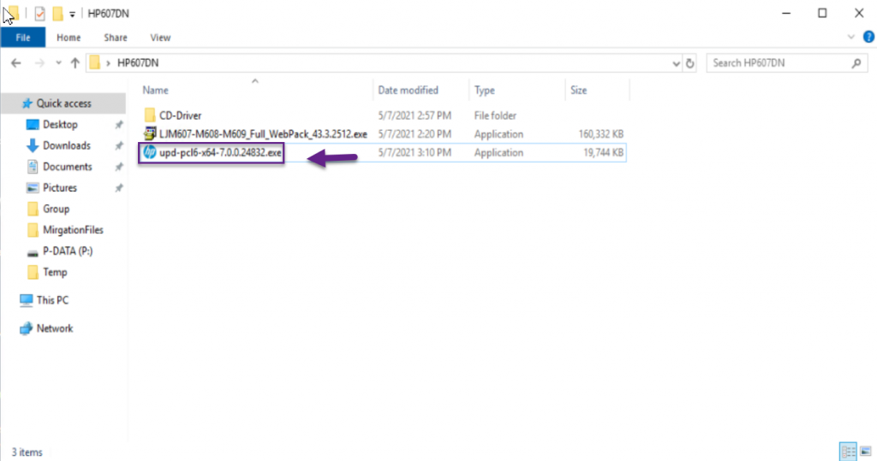
Task: Expand the ribbon with the chevron
Action: click(x=850, y=38)
